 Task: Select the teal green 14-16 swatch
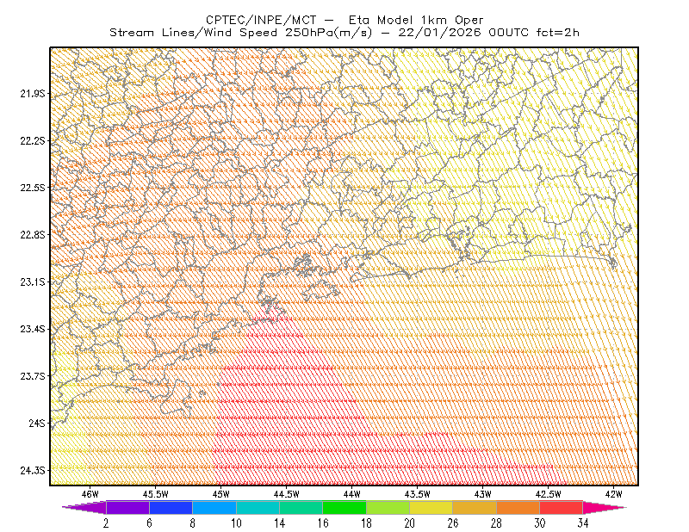(x=301, y=507)
